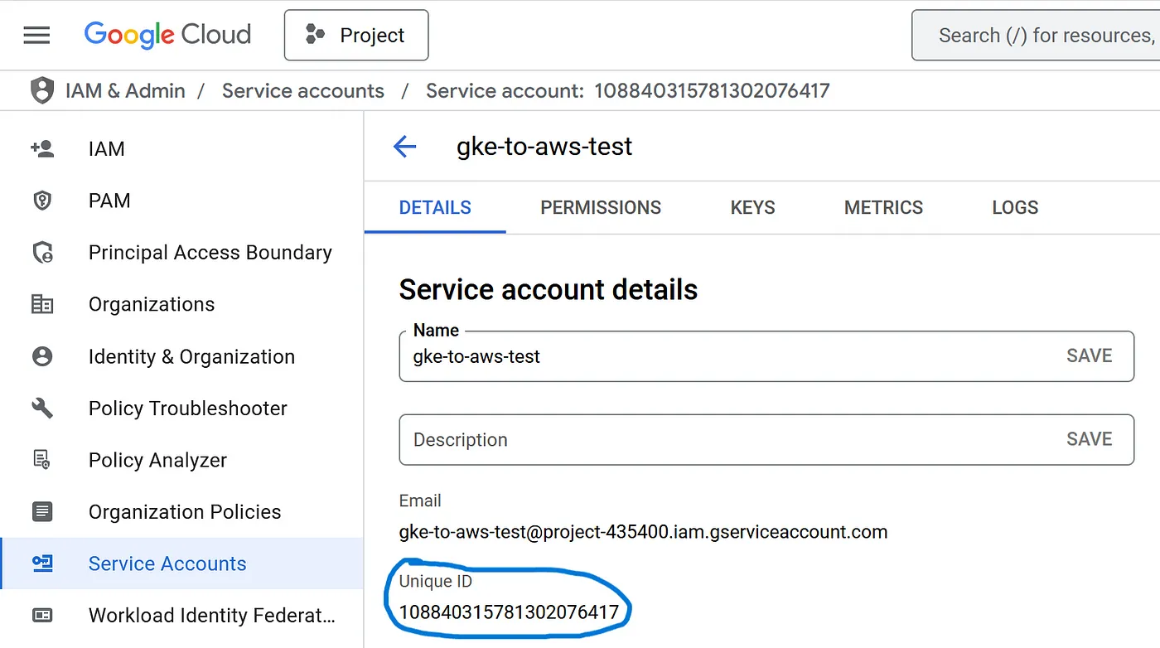Screen dimensions: 1160x648
Task: Click the Google Cloud logo
Action: [167, 35]
